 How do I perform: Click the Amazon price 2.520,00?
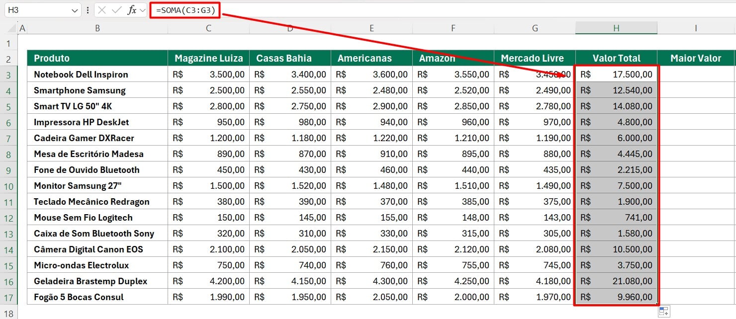tap(453, 90)
